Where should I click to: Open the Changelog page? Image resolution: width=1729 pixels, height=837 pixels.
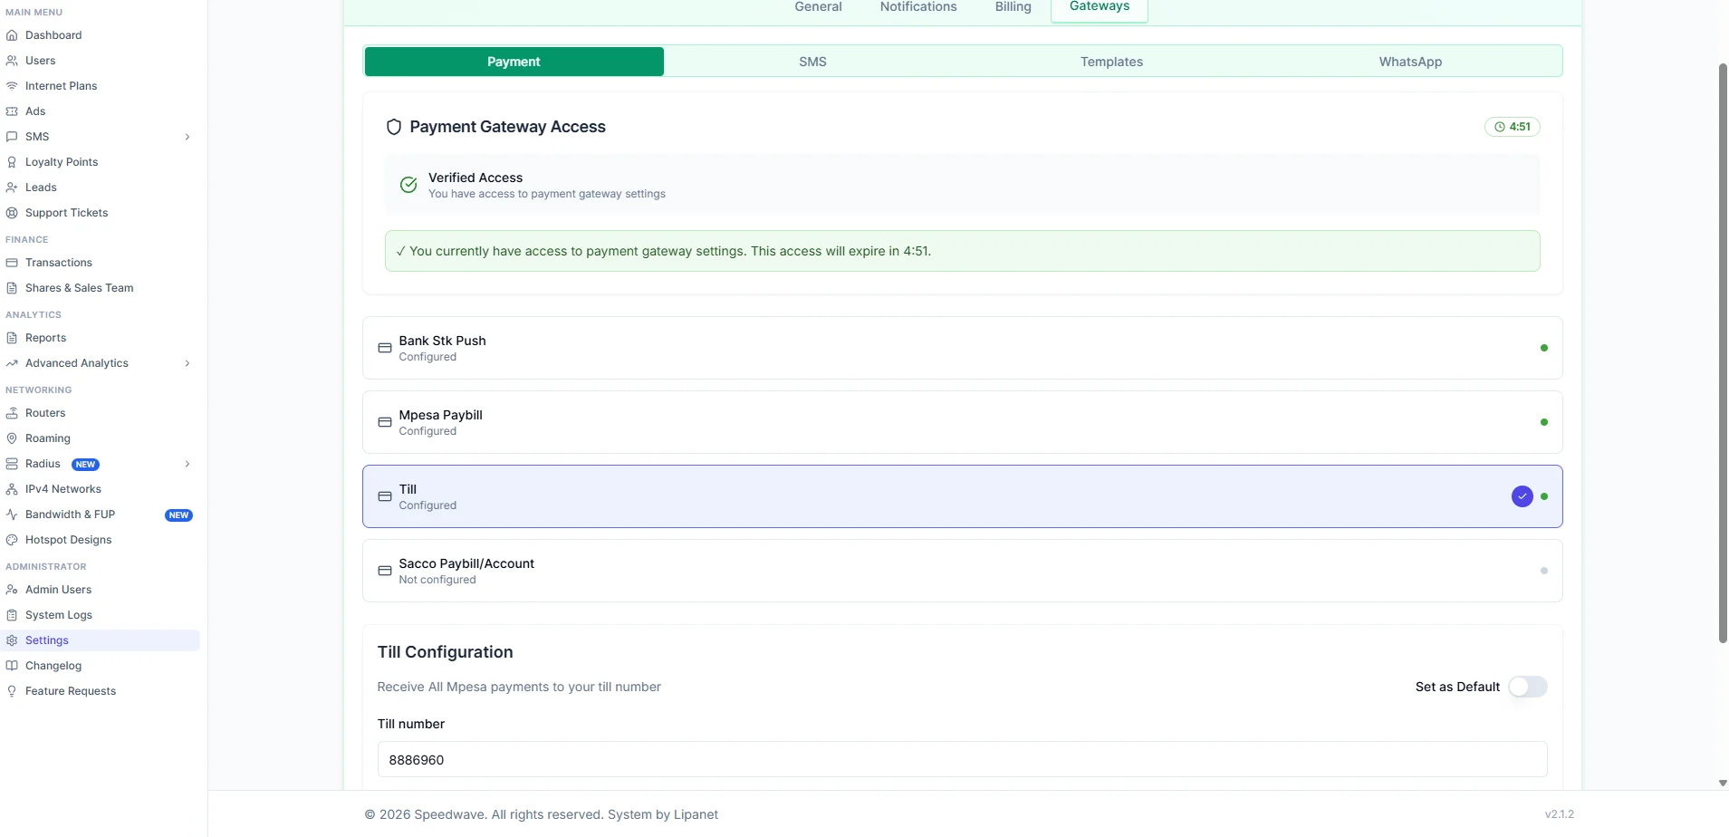53,666
